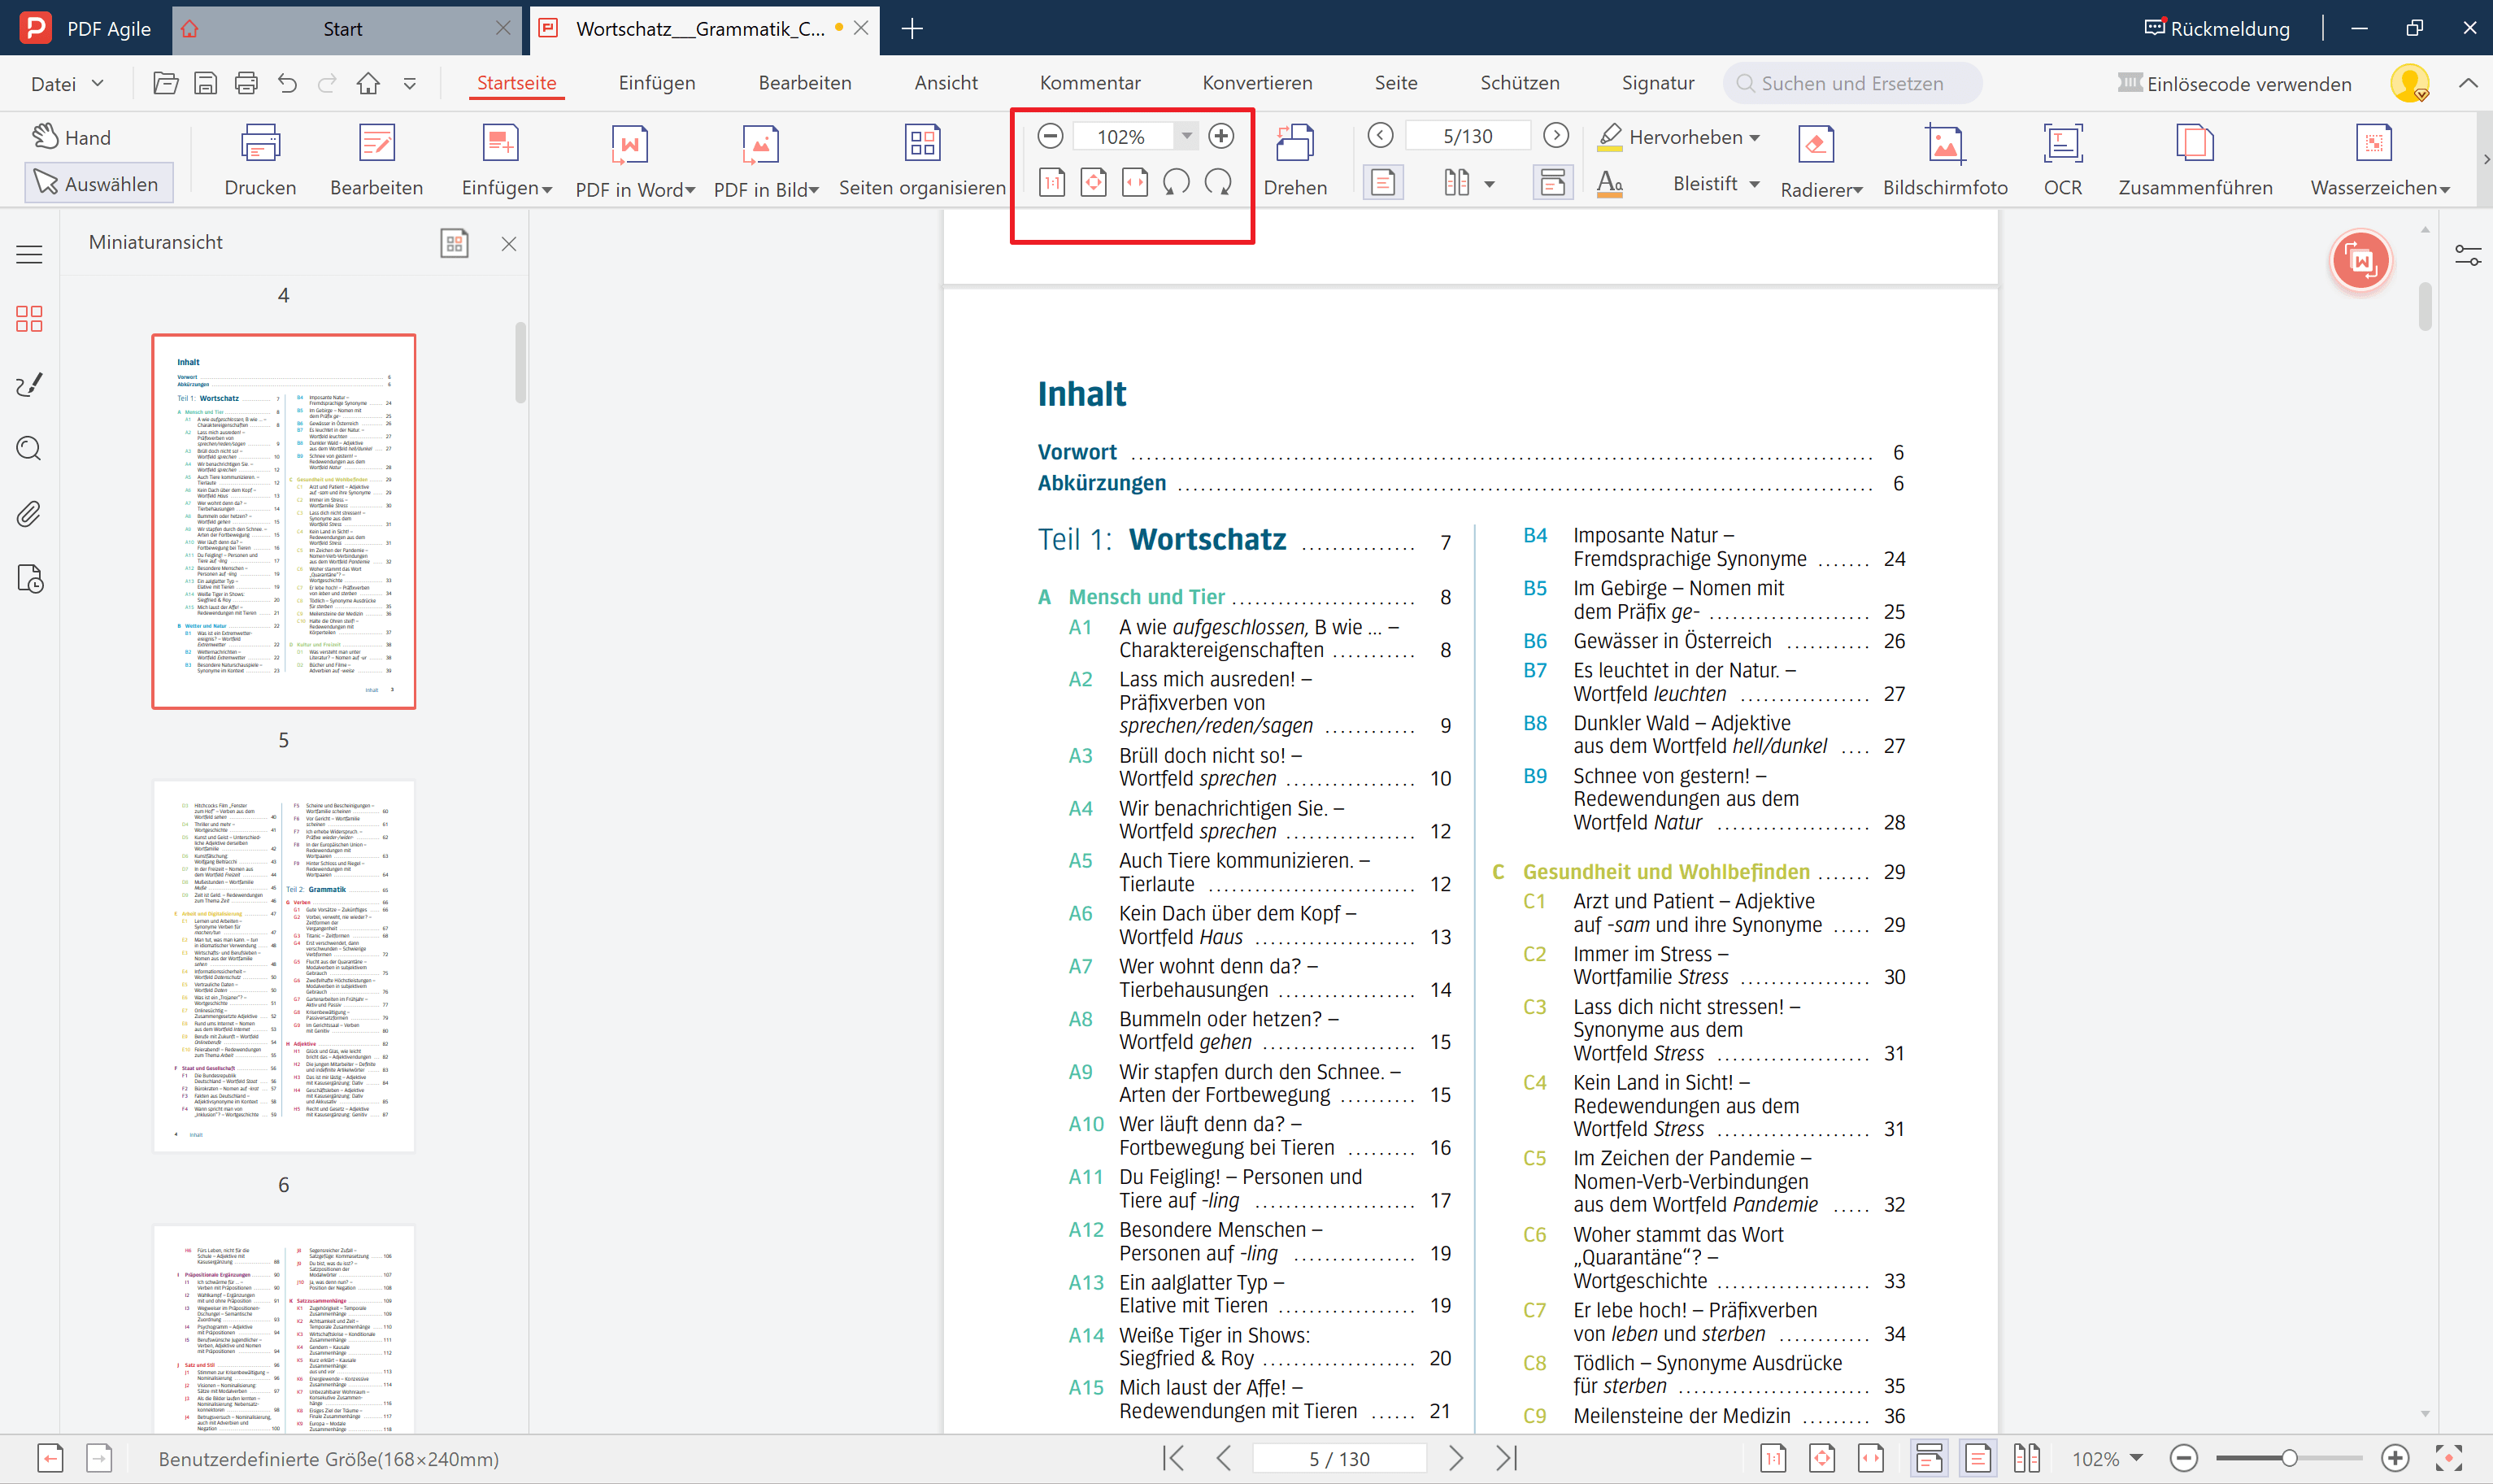The width and height of the screenshot is (2493, 1484).
Task: Zoom out with the minus button in ribbon
Action: tap(1049, 136)
